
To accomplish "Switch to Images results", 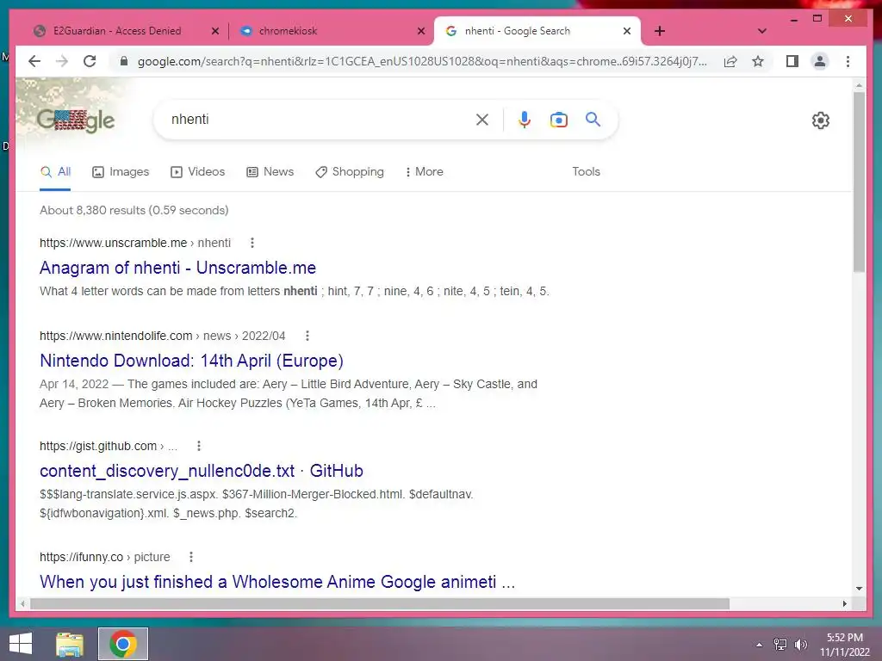I will (121, 171).
